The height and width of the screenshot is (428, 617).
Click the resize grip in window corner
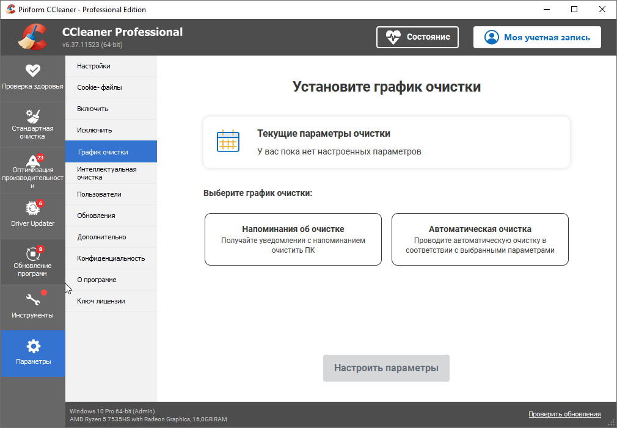pos(611,423)
